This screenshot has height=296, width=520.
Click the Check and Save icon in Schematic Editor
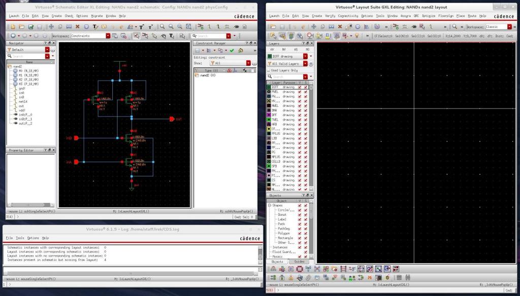coord(31,26)
